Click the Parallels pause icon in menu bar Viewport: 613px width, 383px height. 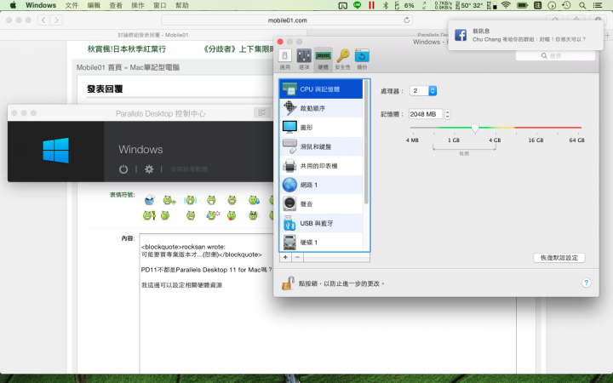click(371, 5)
